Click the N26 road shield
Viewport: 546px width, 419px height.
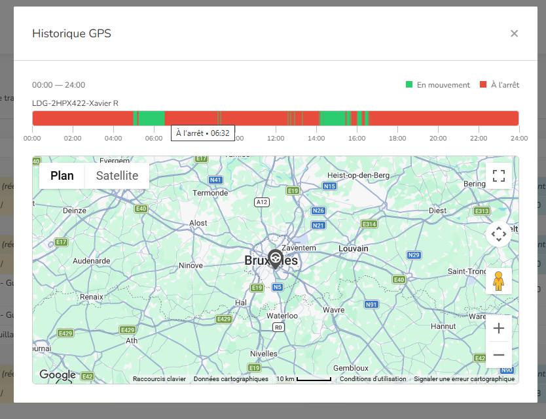click(318, 210)
